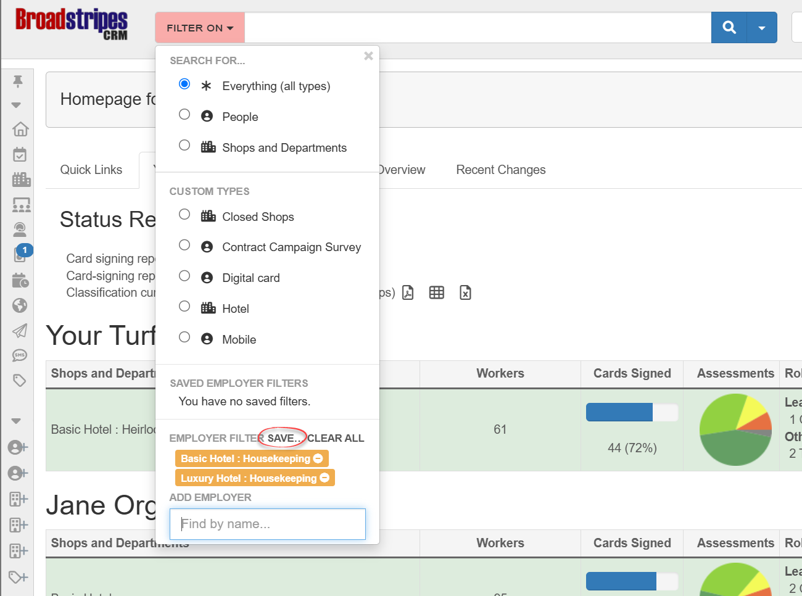
Task: Open the globe sidebar icon
Action: click(x=20, y=305)
